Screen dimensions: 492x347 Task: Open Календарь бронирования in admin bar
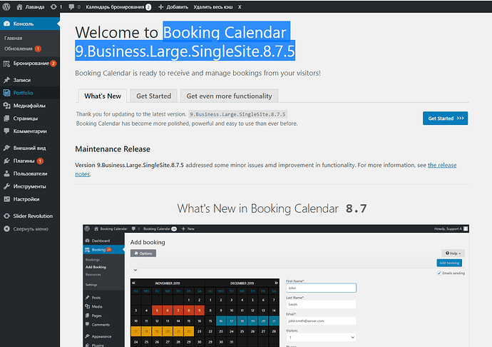click(x=118, y=7)
